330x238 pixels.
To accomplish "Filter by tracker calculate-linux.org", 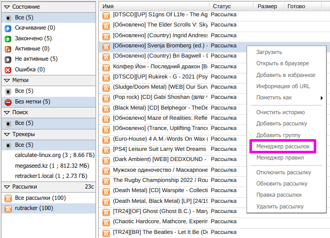I will (55, 155).
